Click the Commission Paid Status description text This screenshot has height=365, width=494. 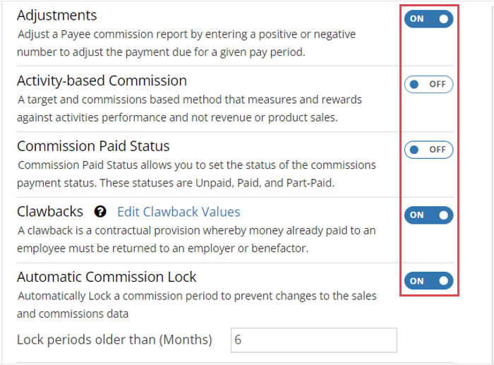[x=196, y=174]
